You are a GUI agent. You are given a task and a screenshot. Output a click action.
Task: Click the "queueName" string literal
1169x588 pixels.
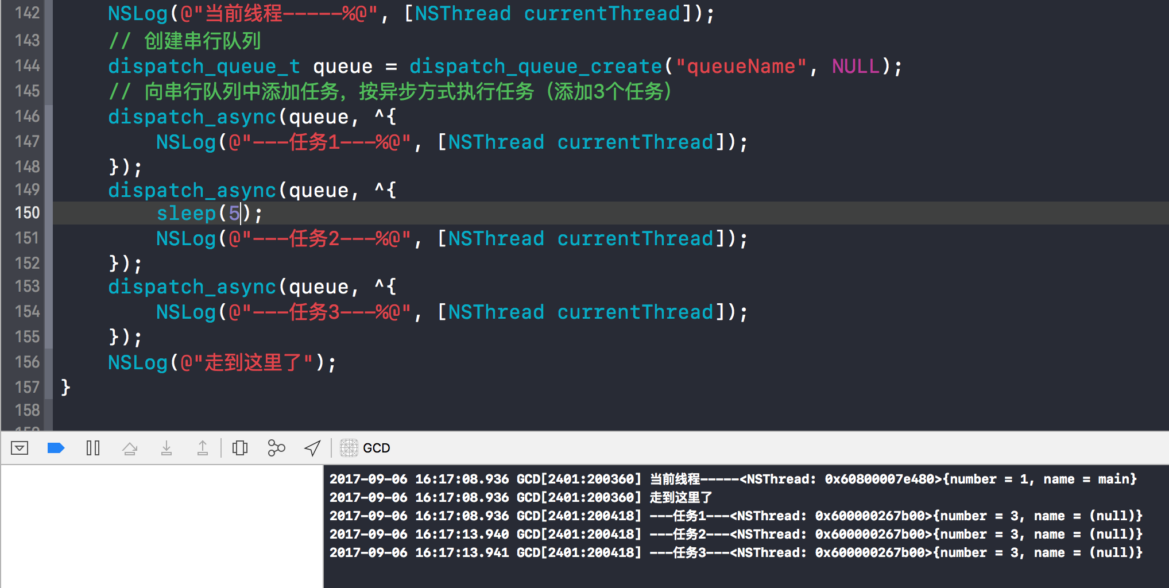(x=741, y=67)
